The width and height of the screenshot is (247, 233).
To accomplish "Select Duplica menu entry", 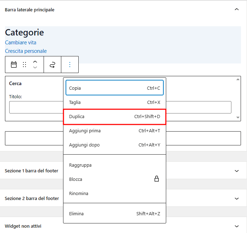I will (x=114, y=117).
